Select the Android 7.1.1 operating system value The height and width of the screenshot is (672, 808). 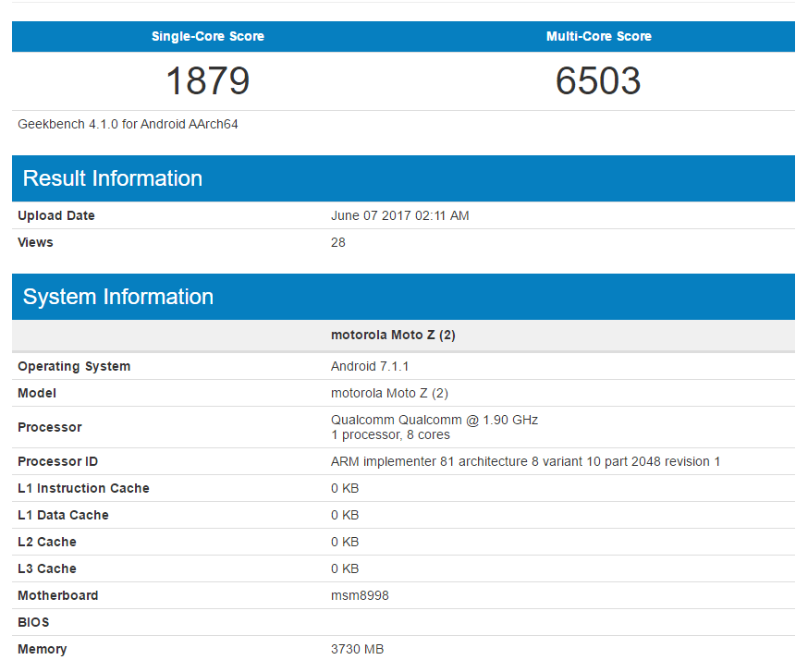pos(370,366)
